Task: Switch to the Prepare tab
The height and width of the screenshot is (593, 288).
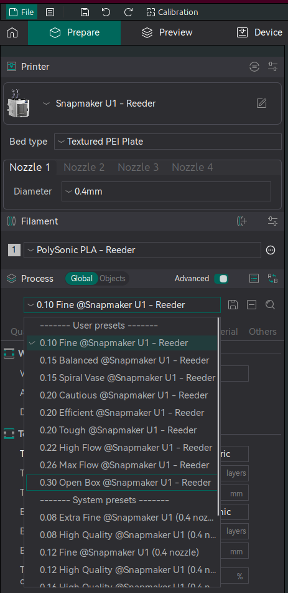Action: pos(75,32)
